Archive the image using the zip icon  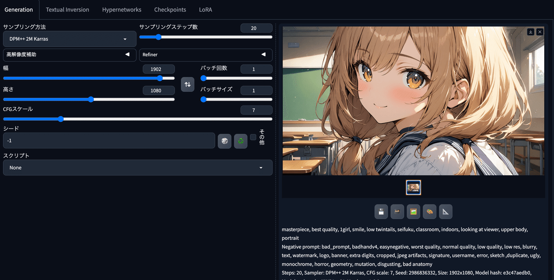coord(397,211)
